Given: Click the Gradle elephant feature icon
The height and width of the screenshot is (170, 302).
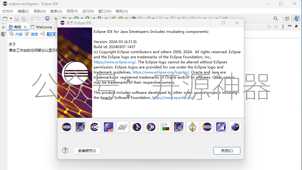Looking at the screenshot, I should point(123,127).
